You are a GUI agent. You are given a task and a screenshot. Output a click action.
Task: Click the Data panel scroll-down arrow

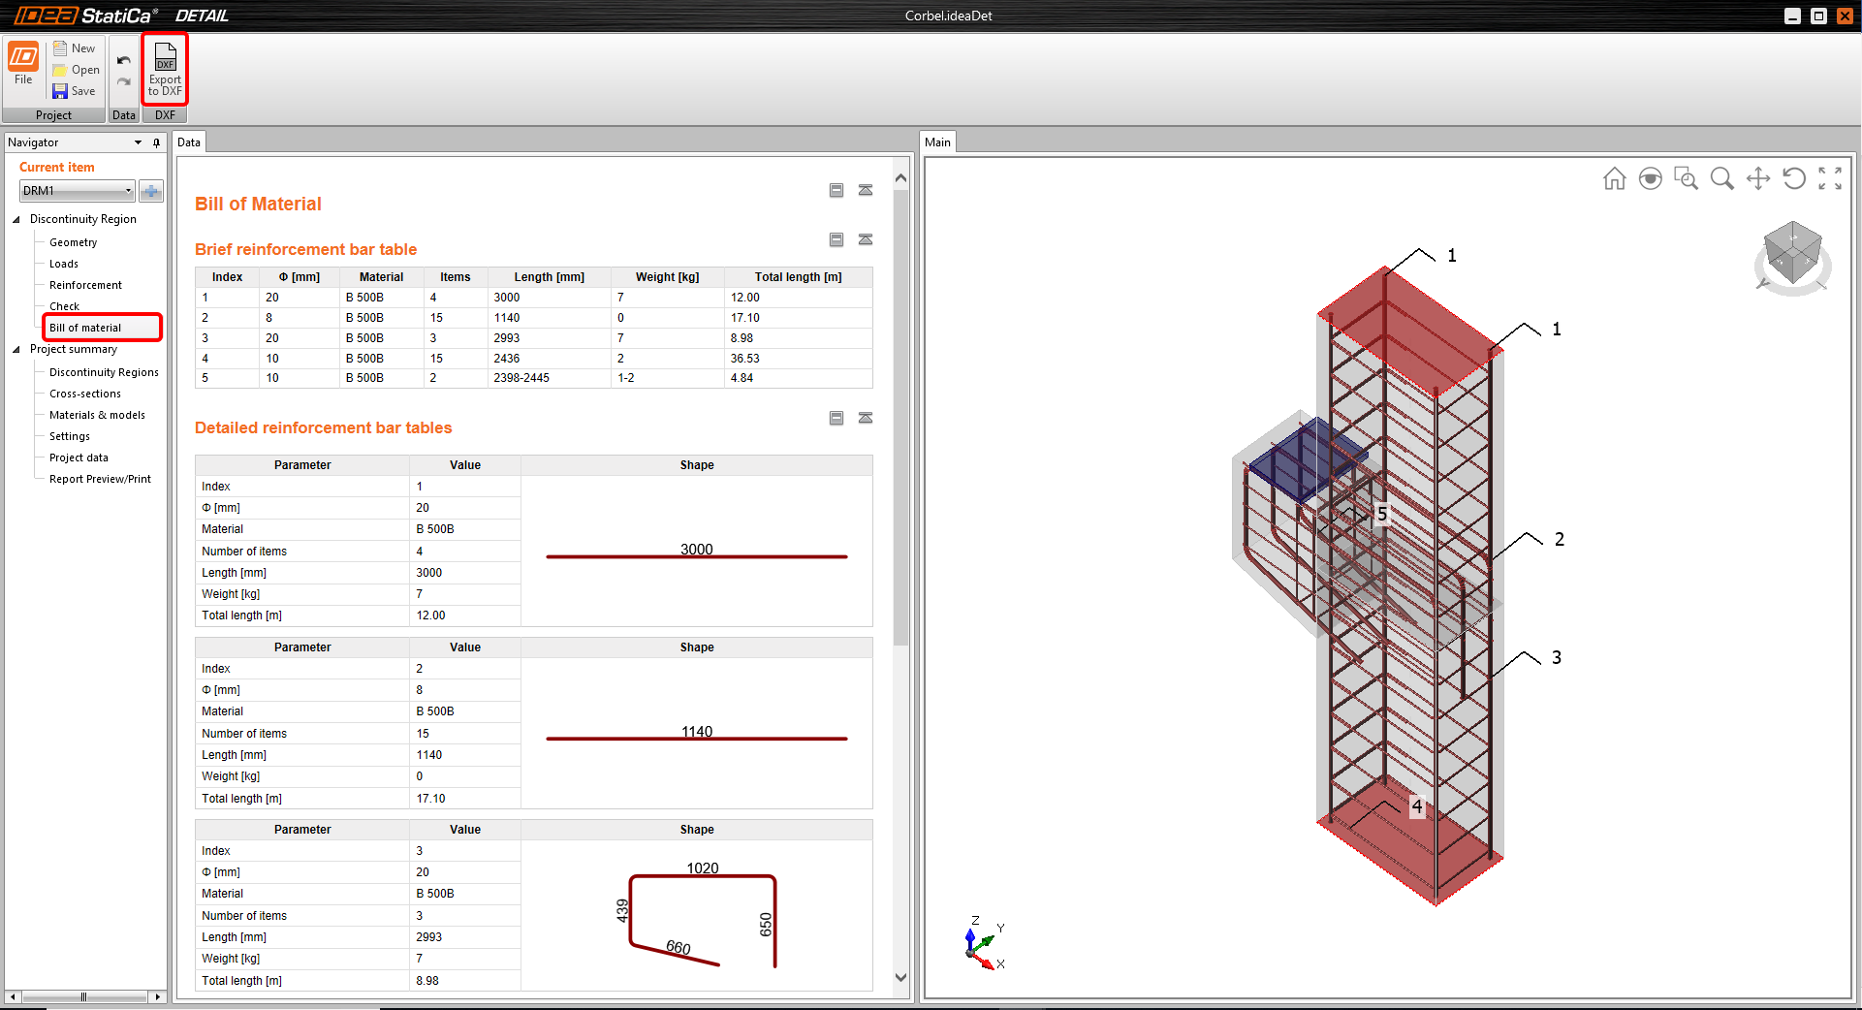pyautogui.click(x=900, y=977)
